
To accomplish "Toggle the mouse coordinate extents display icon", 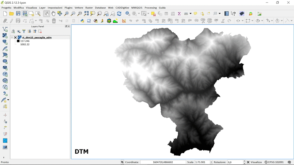I will (122, 162).
